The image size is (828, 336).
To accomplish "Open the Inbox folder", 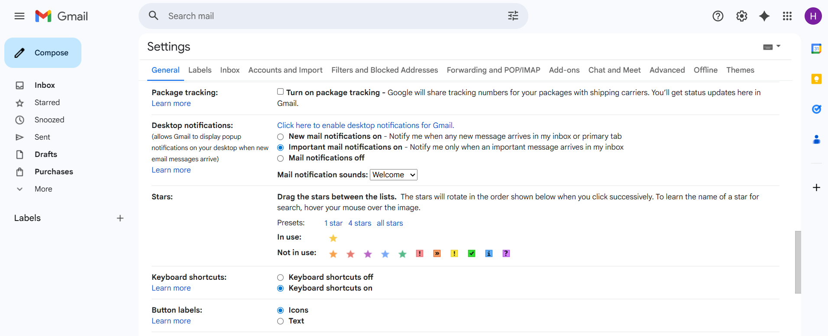I will pos(45,85).
